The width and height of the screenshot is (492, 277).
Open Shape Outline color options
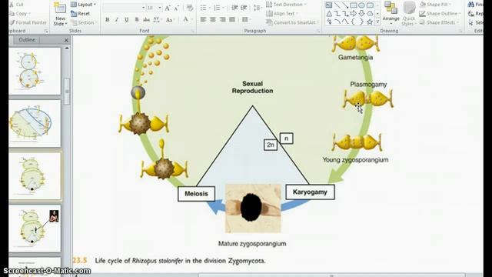point(440,14)
